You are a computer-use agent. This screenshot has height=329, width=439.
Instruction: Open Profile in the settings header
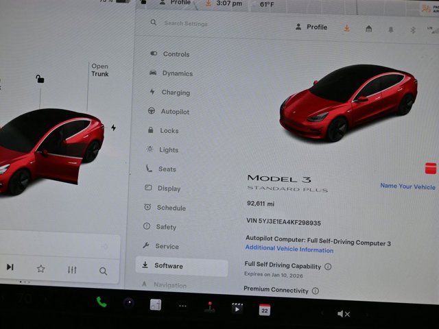[311, 27]
